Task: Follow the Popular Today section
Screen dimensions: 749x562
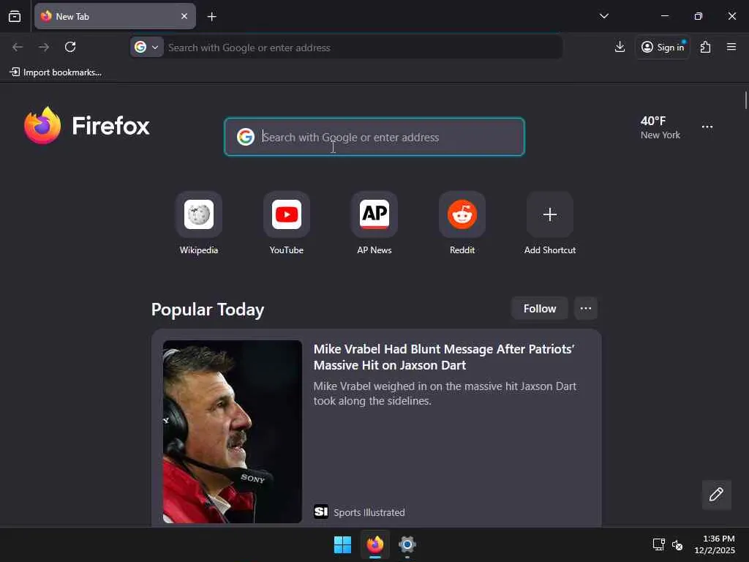Action: coord(539,309)
